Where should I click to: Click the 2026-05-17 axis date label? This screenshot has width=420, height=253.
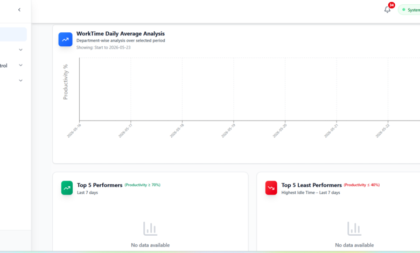pyautogui.click(x=125, y=131)
